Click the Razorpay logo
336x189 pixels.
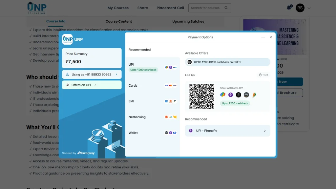tap(86, 153)
